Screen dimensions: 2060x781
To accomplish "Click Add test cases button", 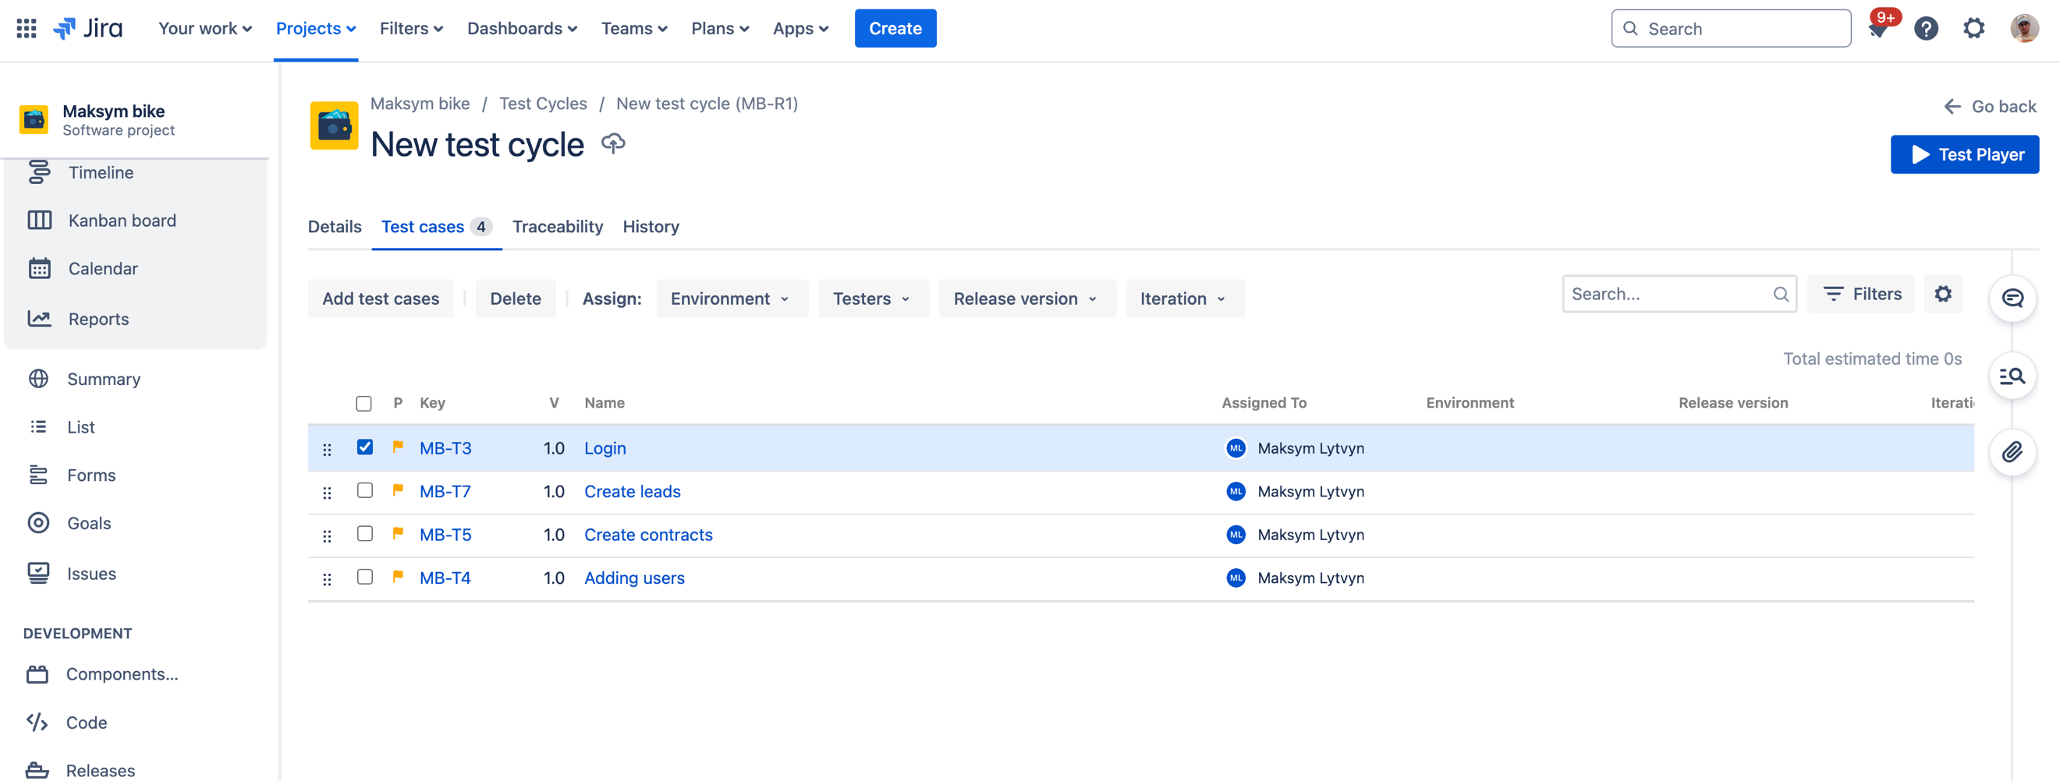I will coord(381,299).
